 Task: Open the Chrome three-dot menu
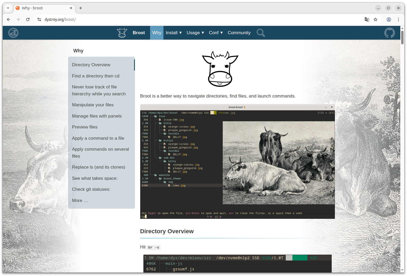click(x=398, y=20)
